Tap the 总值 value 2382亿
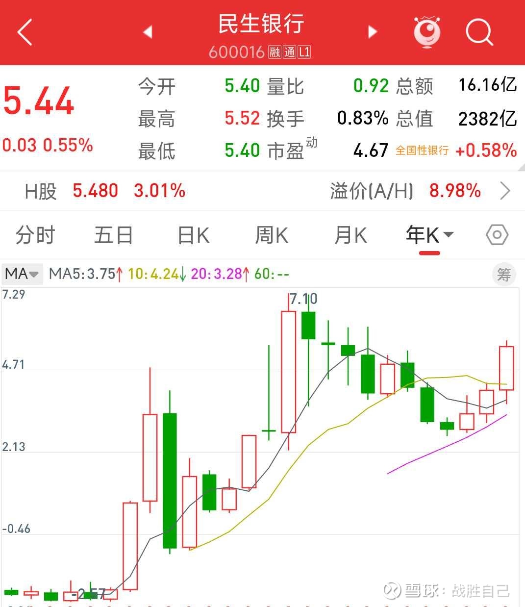 click(488, 118)
